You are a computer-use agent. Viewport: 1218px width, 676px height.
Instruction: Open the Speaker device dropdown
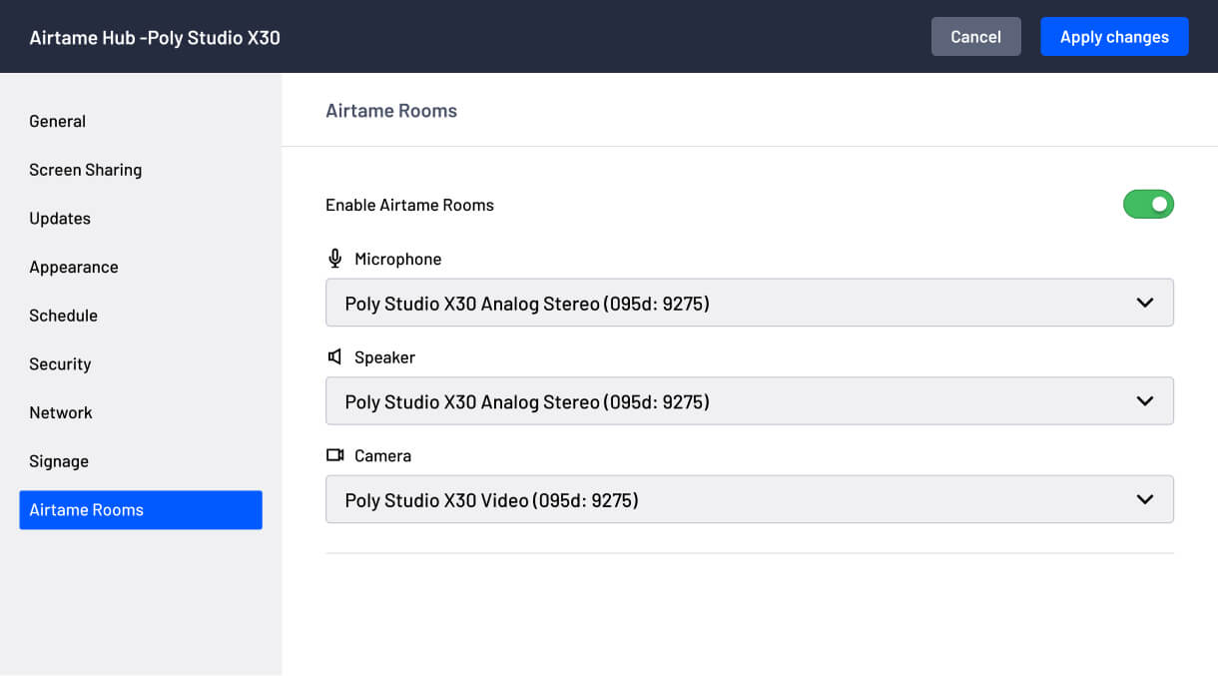[750, 401]
